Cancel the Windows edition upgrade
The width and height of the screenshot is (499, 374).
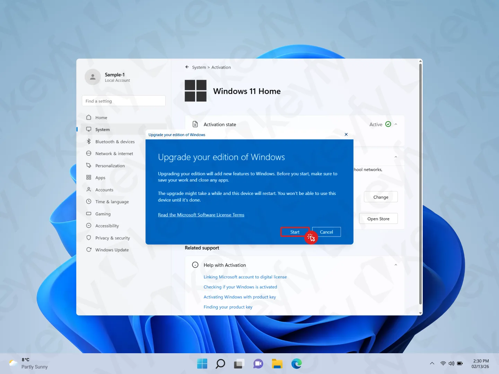click(x=326, y=232)
